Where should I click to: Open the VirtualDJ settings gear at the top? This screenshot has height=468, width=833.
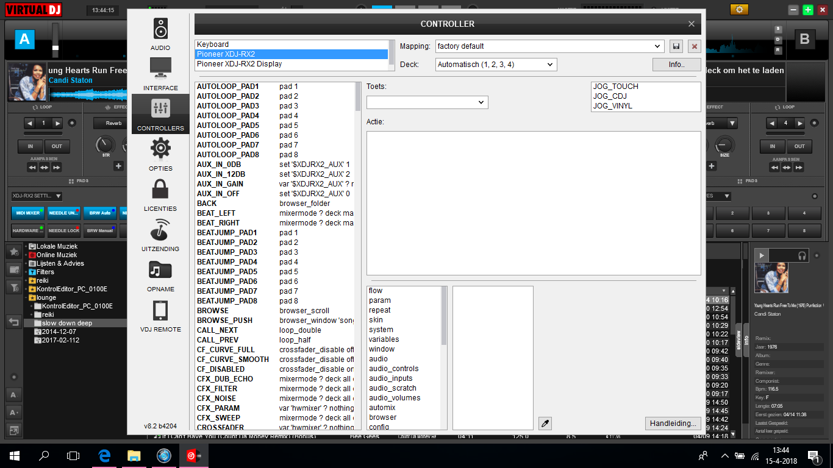pos(739,10)
